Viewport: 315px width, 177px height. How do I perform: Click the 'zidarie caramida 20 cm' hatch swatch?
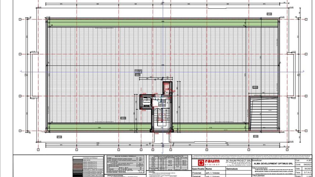click(78, 166)
